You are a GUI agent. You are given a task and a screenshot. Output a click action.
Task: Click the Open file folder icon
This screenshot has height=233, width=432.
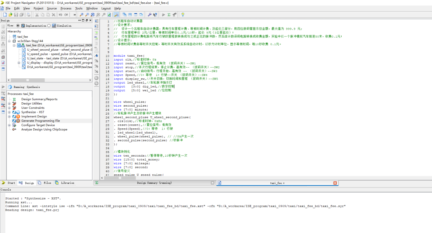(x=10, y=15)
